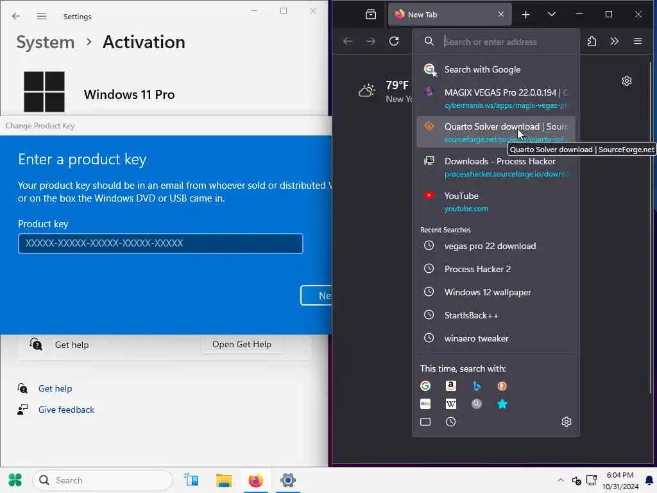Select recent search vegas pro 22 download

496,246
